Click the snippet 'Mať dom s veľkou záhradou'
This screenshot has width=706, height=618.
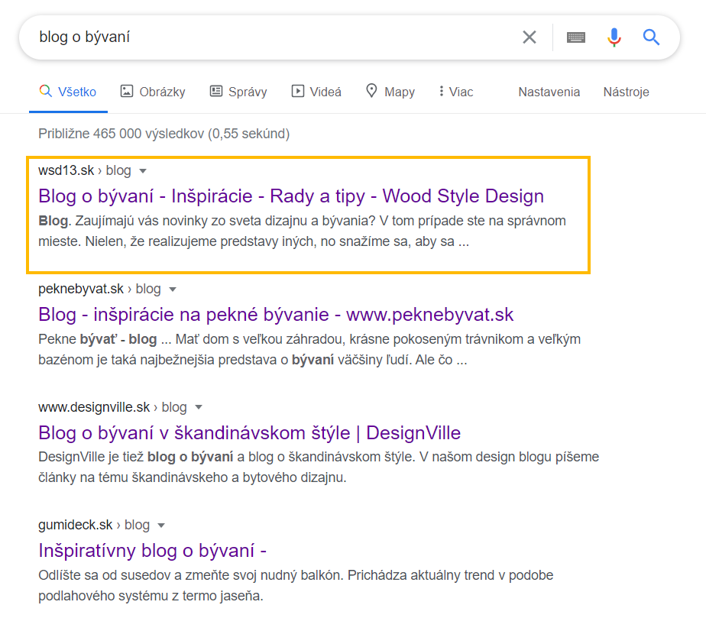click(309, 349)
